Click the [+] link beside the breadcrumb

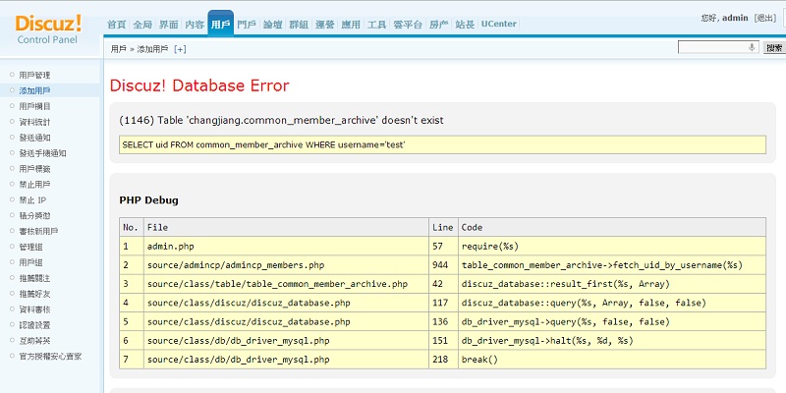(x=180, y=49)
